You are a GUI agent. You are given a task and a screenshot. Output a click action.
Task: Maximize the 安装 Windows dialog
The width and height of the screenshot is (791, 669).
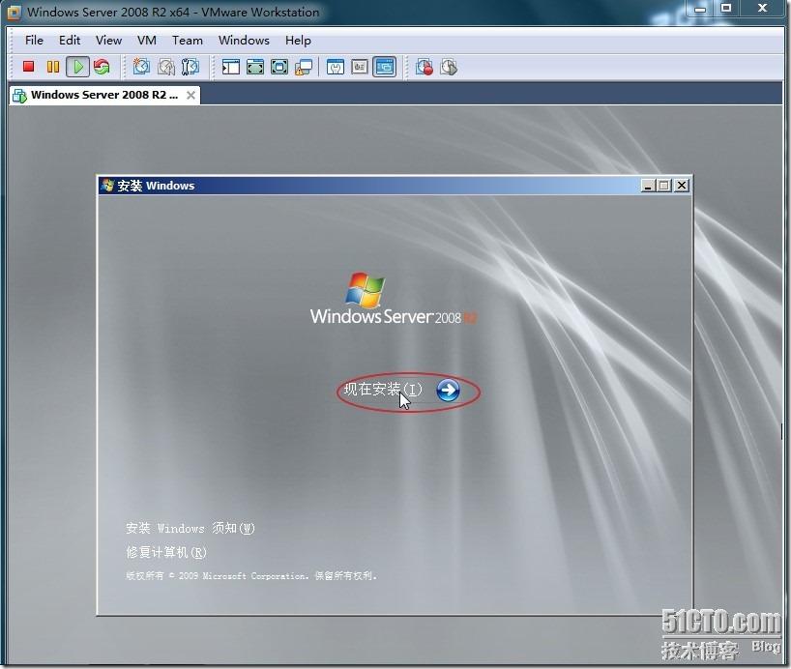(x=664, y=186)
